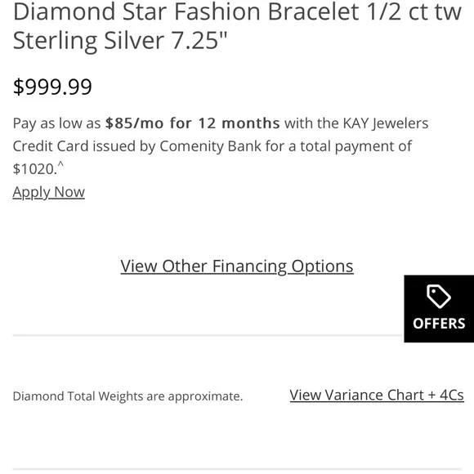This screenshot has height=474, width=474.
Task: Click the bottom horizontal divider line
Action: 237,469
